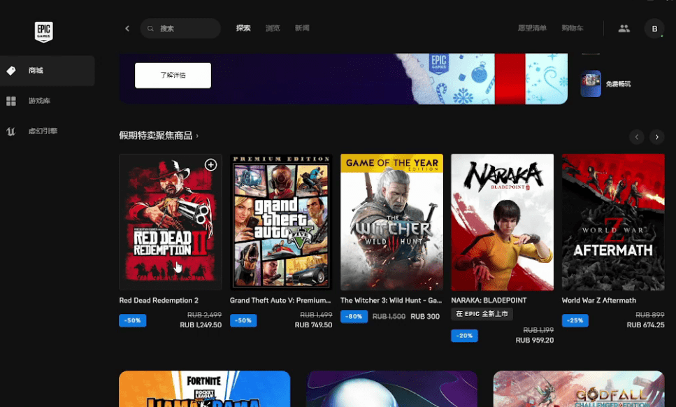676x407 pixels.
Task: Open the 愿望清单 wishlist link
Action: pos(532,29)
